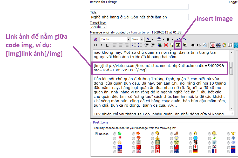Click the Insert Image toolbar icon
The width and height of the screenshot is (238, 158).
tap(178, 45)
